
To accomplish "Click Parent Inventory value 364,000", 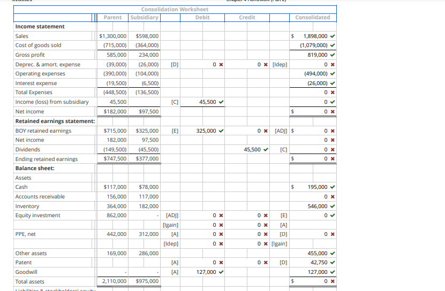I will 117,206.
